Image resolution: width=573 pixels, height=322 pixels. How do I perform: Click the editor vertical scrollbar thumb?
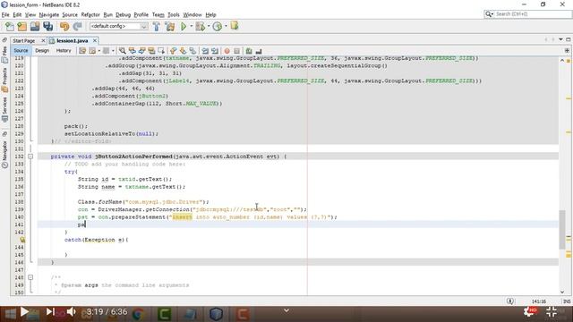click(x=562, y=230)
